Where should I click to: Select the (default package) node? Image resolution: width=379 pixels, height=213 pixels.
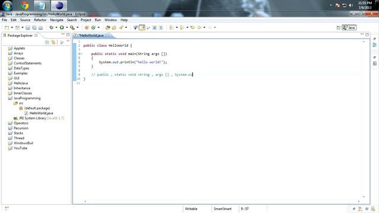37,108
